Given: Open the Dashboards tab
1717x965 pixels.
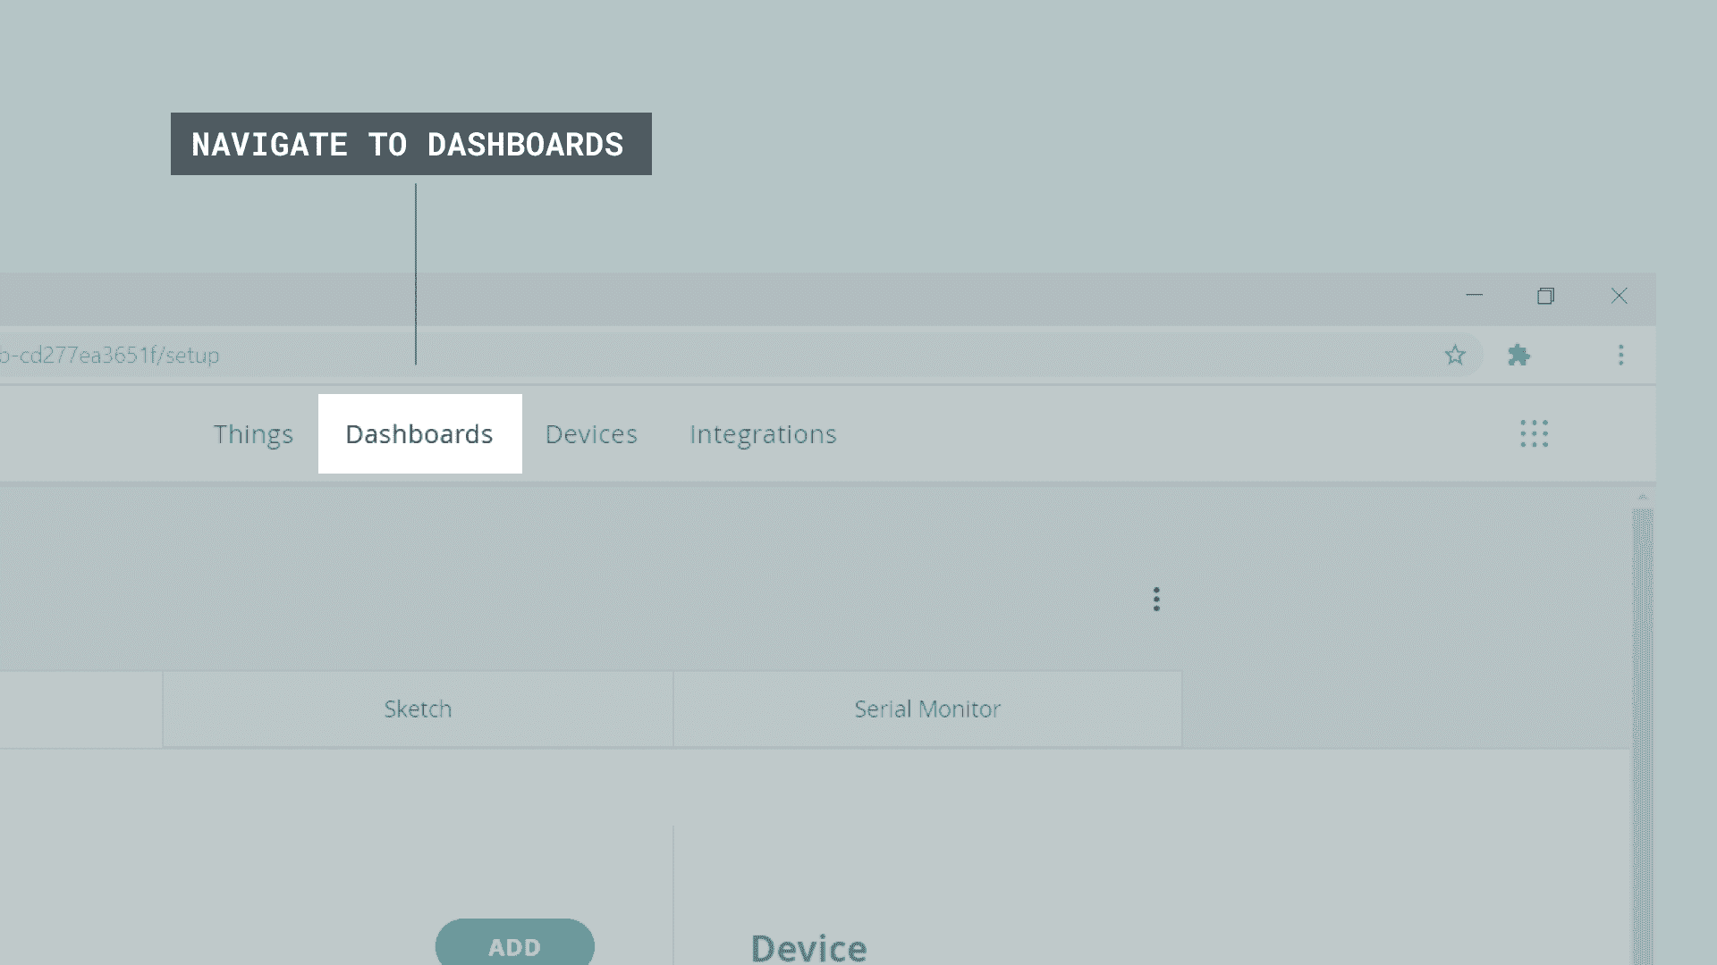Looking at the screenshot, I should click(419, 434).
